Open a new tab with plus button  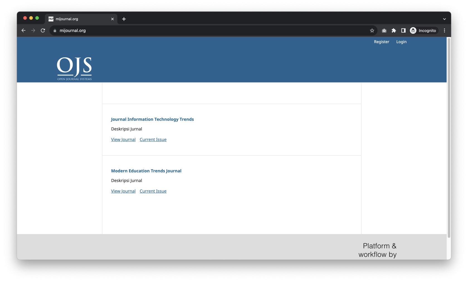(124, 19)
